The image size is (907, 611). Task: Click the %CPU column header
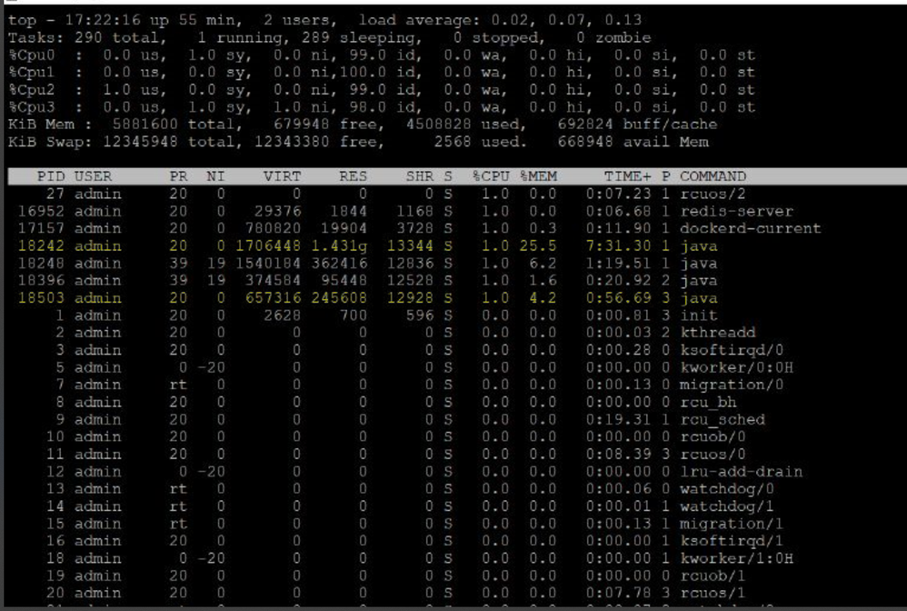pos(491,176)
